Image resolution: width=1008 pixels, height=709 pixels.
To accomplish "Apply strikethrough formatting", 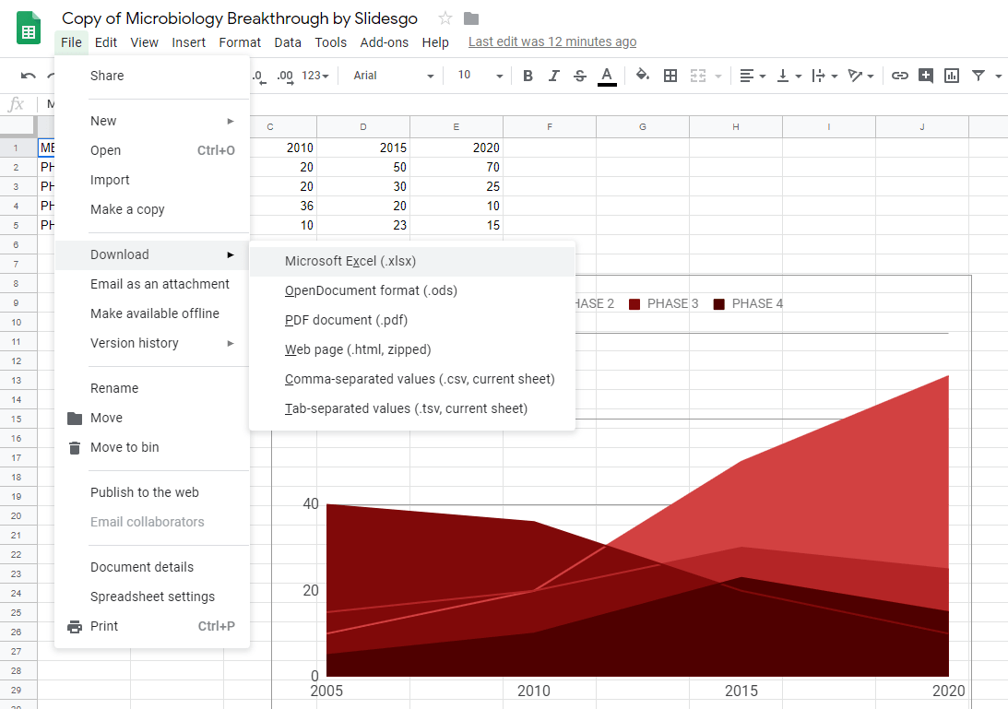I will 579,76.
